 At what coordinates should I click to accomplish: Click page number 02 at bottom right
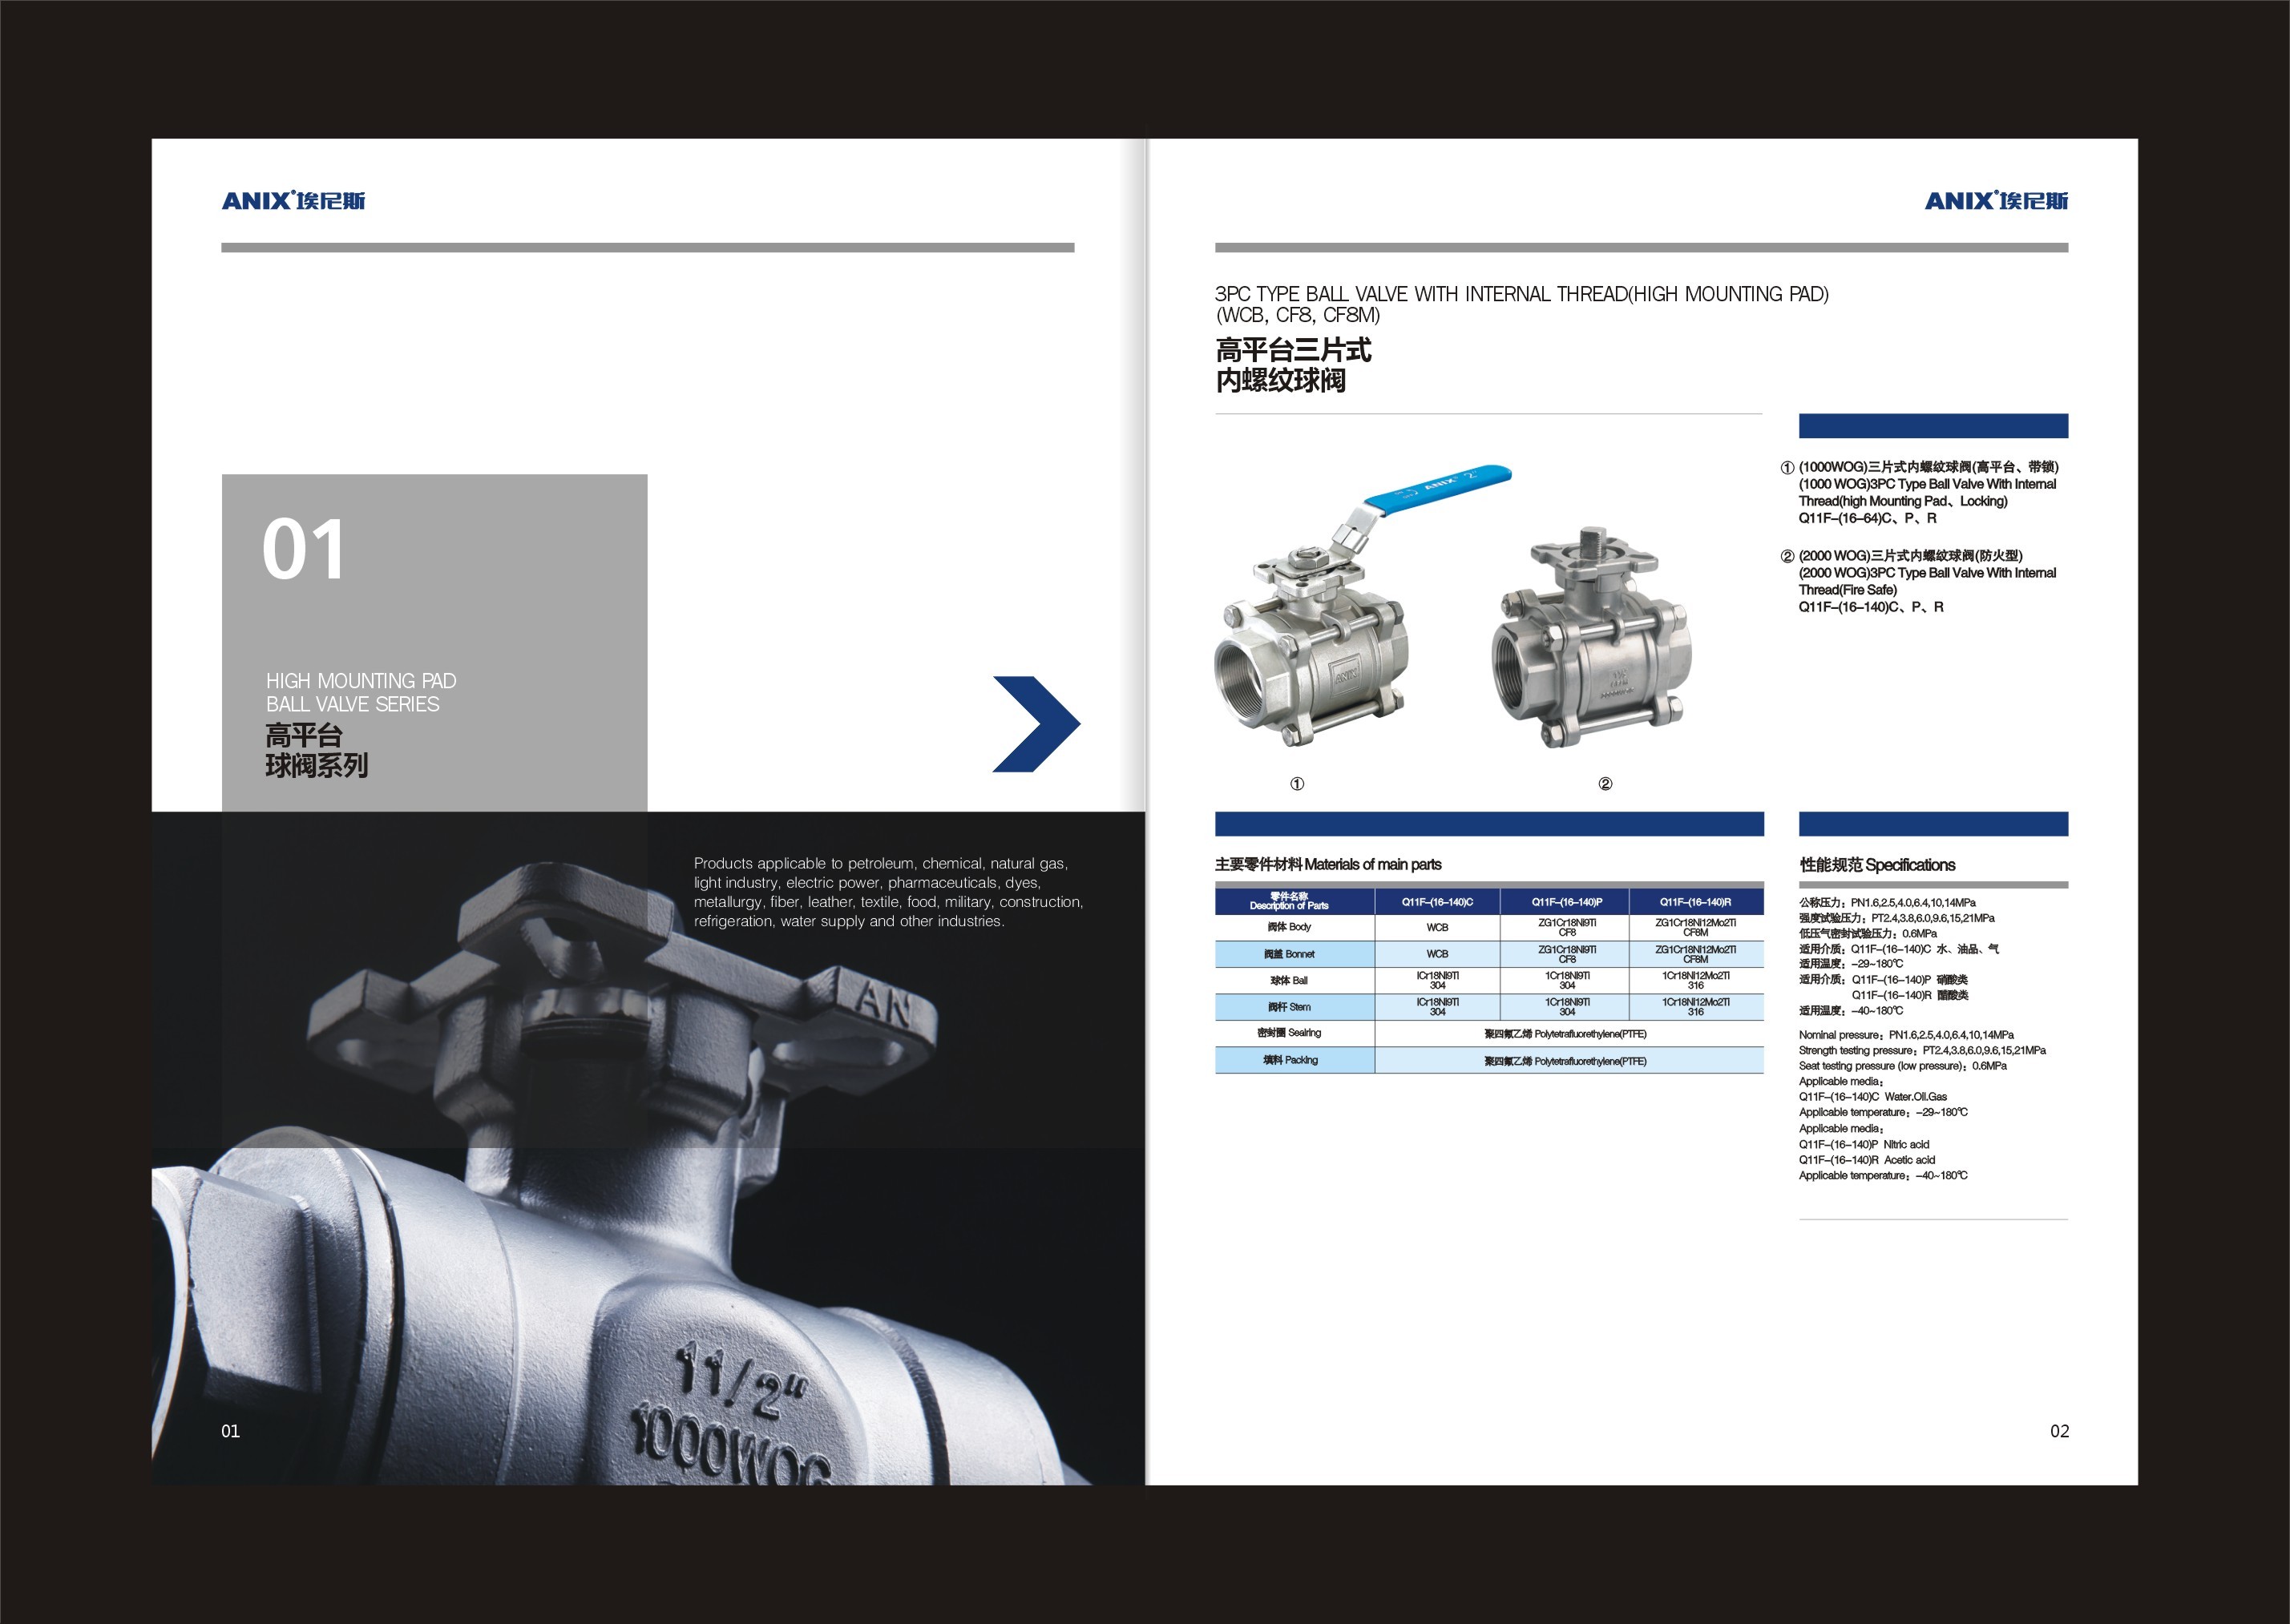[x=2059, y=1431]
